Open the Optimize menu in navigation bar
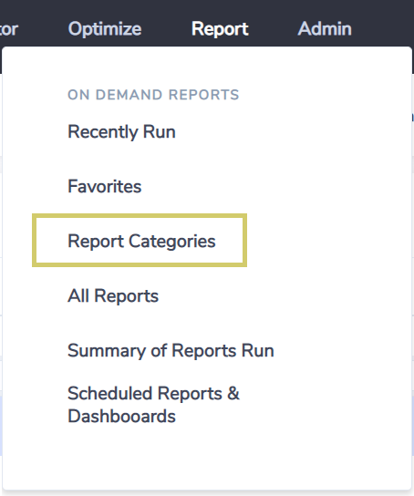The image size is (414, 496). 105,29
